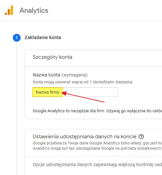Click the Nazwa konta (wymagana) label

tap(60, 75)
